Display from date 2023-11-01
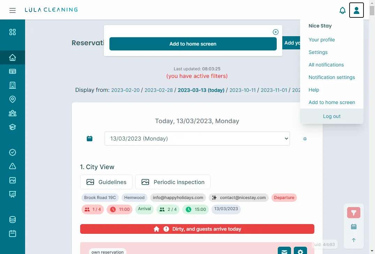 click(274, 90)
